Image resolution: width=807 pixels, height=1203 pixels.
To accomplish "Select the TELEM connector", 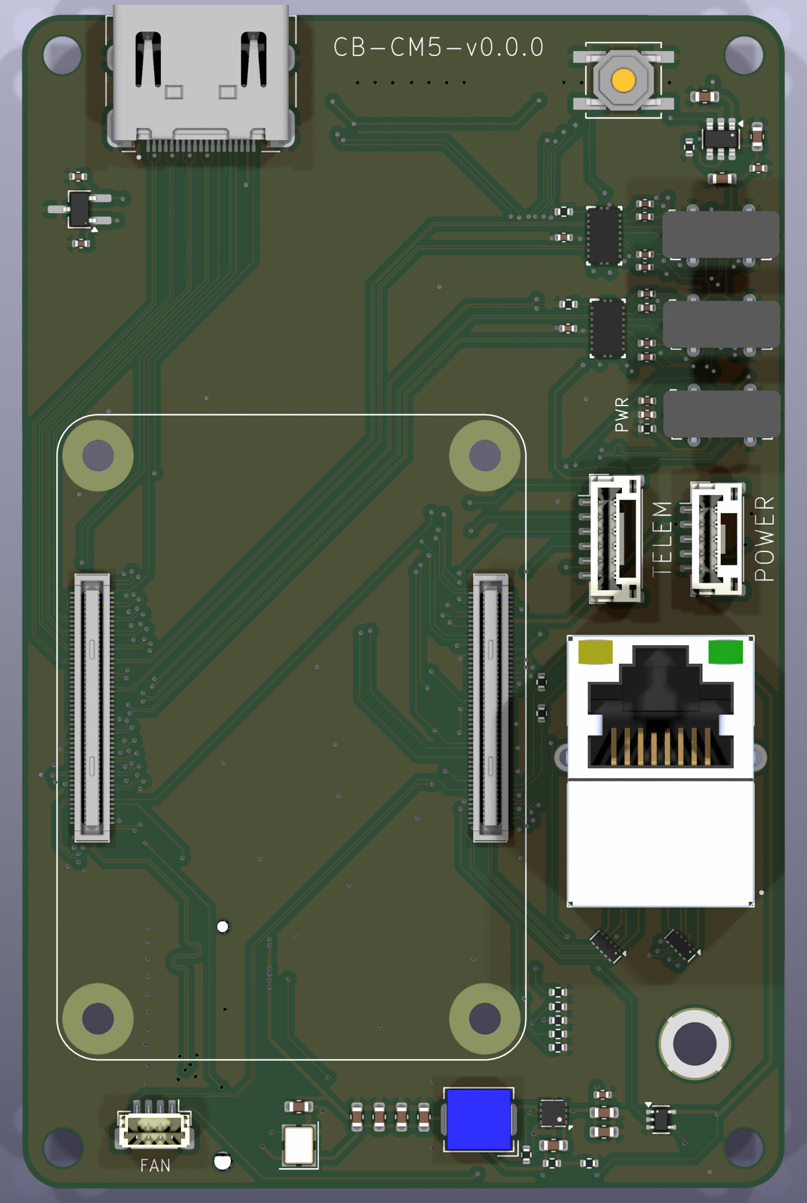I will (614, 538).
